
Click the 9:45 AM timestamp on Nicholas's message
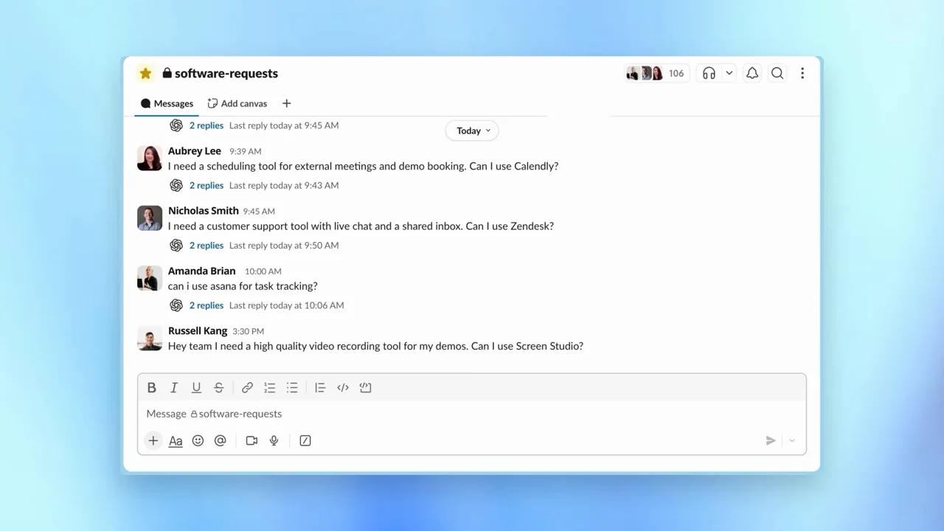[x=259, y=211]
